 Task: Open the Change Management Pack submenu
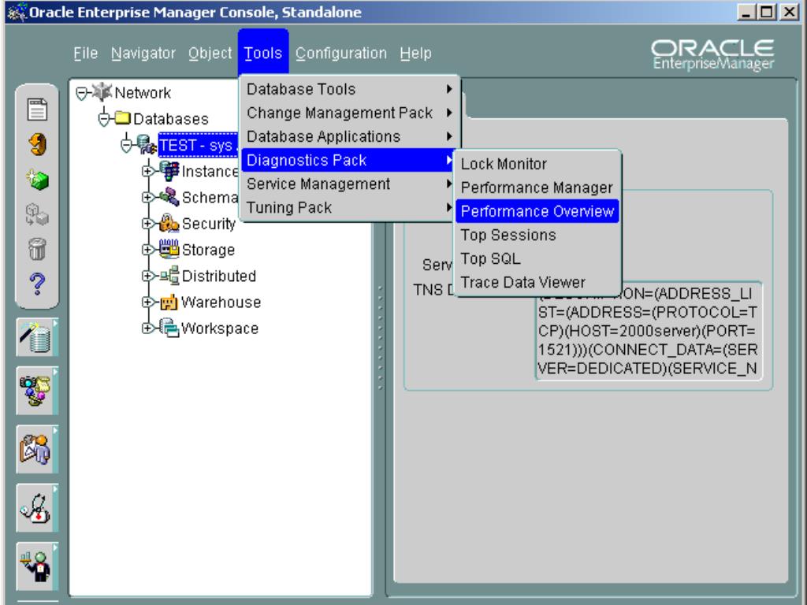pyautogui.click(x=349, y=113)
